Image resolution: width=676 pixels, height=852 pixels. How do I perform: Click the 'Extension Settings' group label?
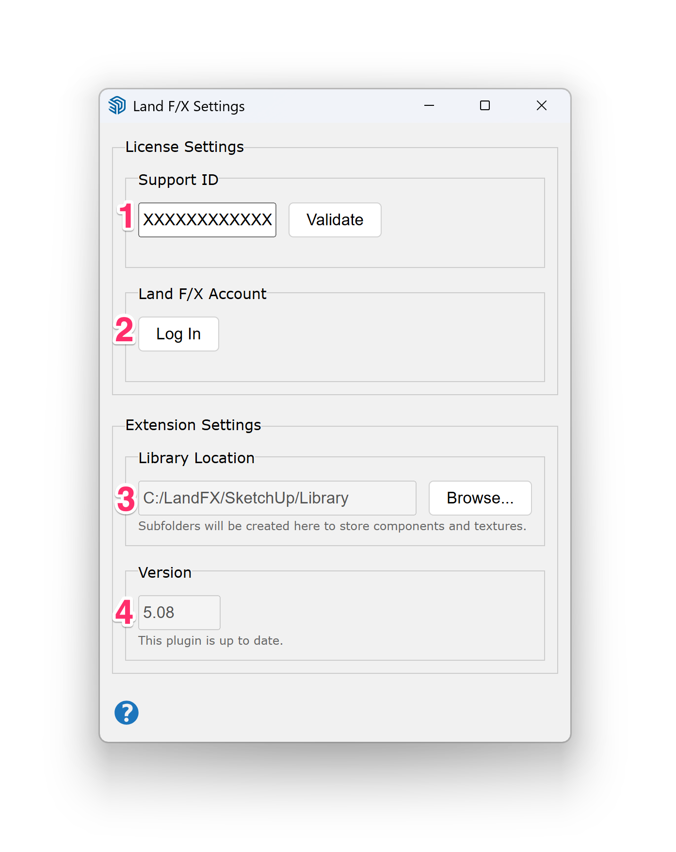click(x=193, y=425)
